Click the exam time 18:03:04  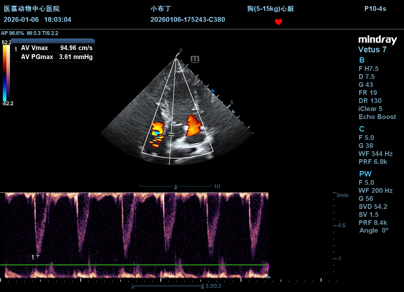point(58,20)
